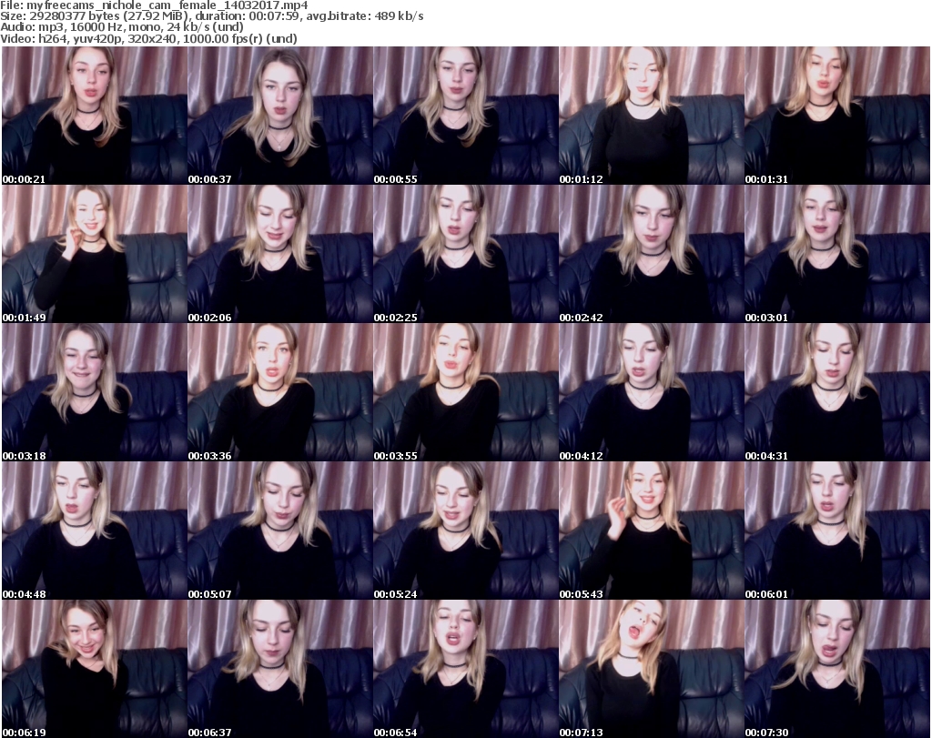Select the frame thumbnail at 00:03:36
The width and height of the screenshot is (932, 738).
[x=280, y=392]
